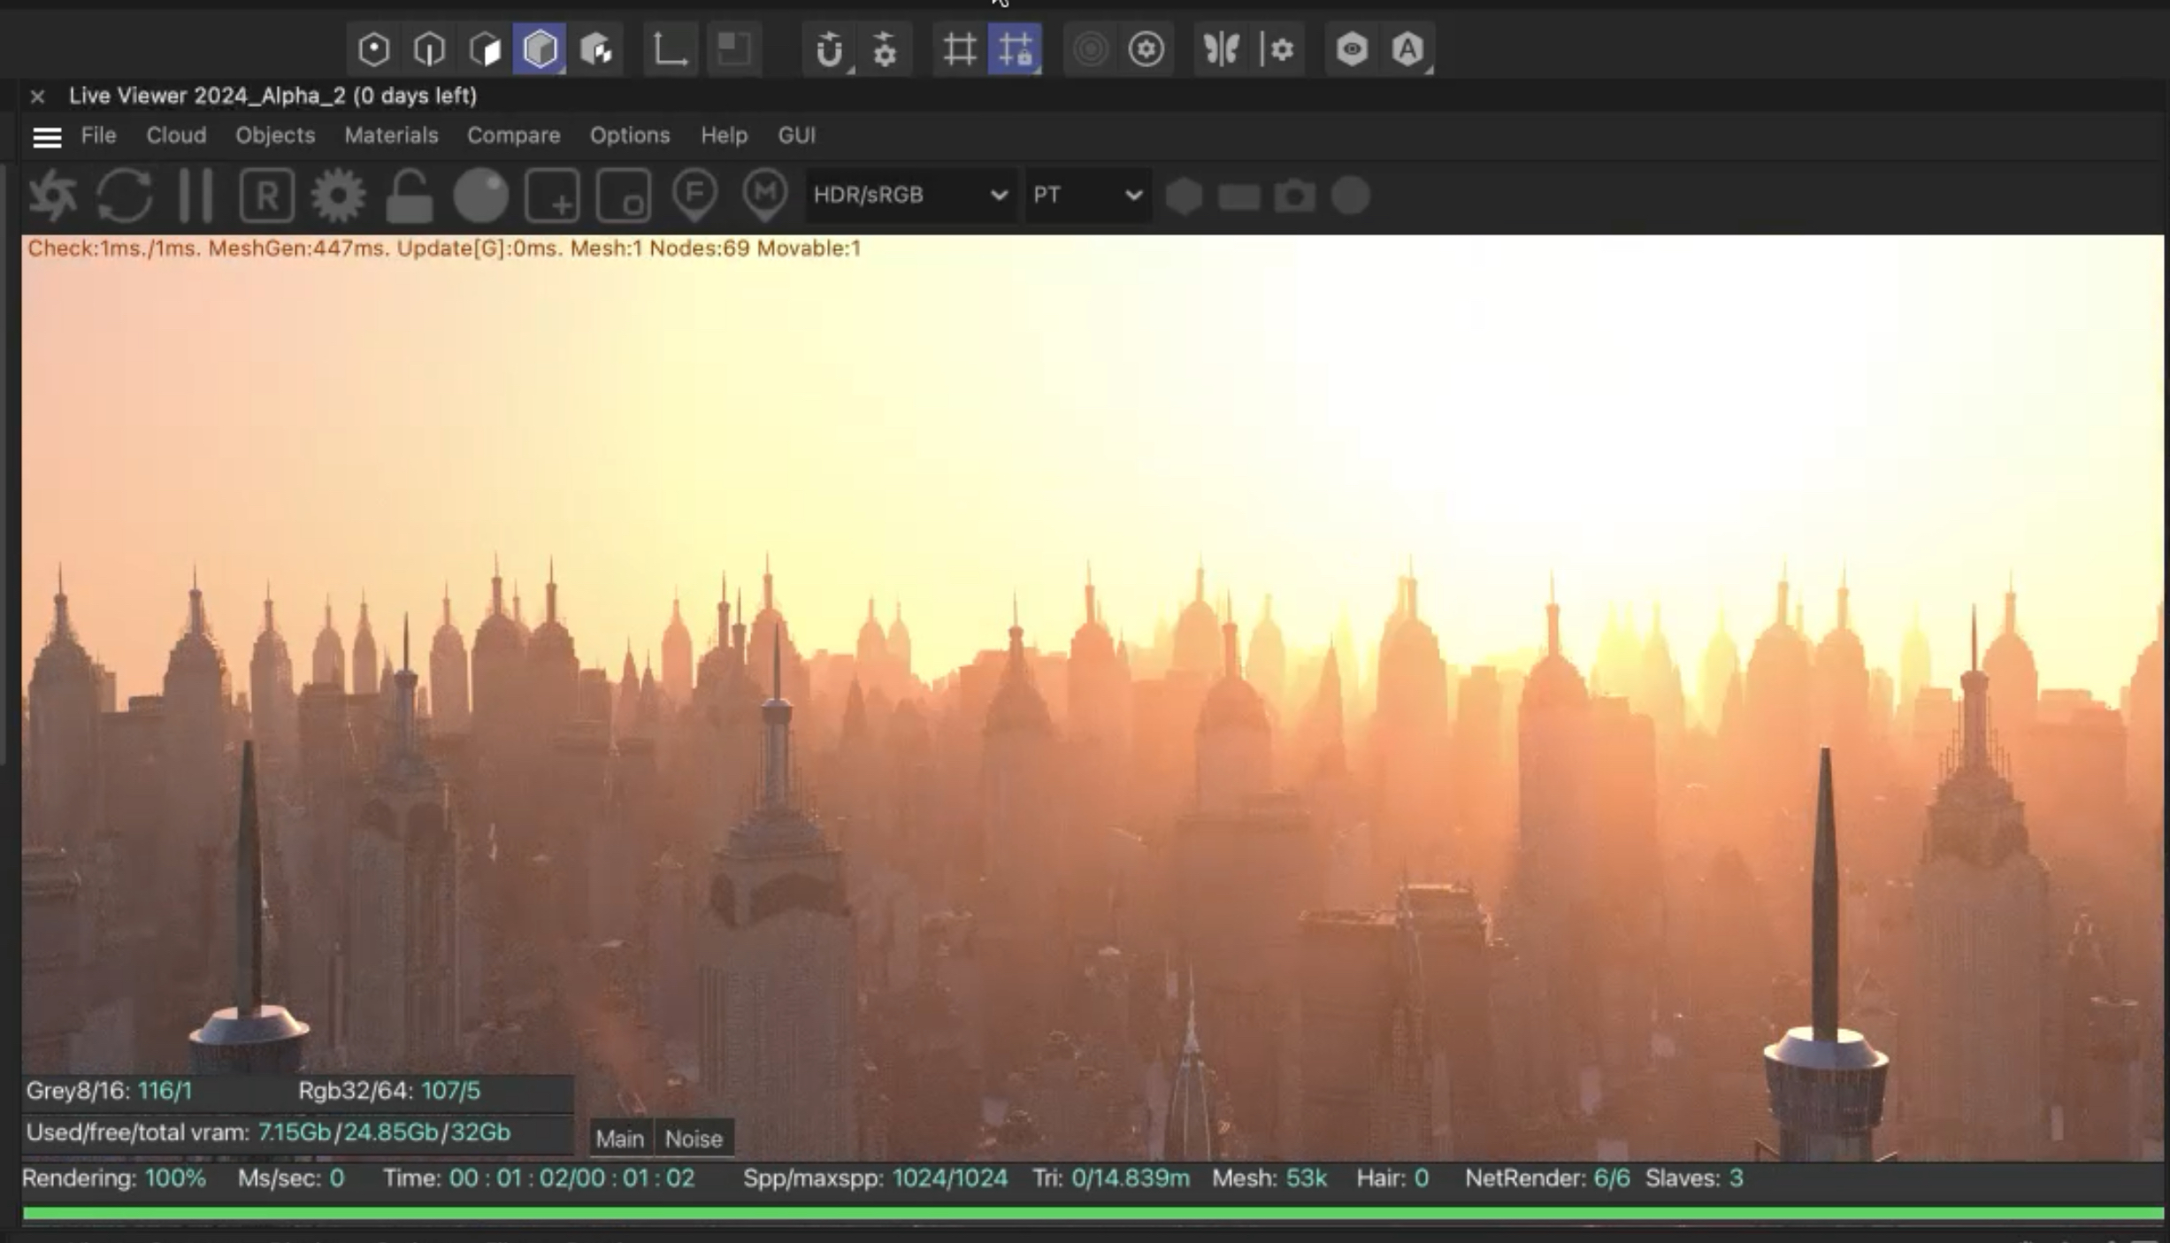Open the hamburger menu icon
2170x1243 pixels.
click(47, 137)
